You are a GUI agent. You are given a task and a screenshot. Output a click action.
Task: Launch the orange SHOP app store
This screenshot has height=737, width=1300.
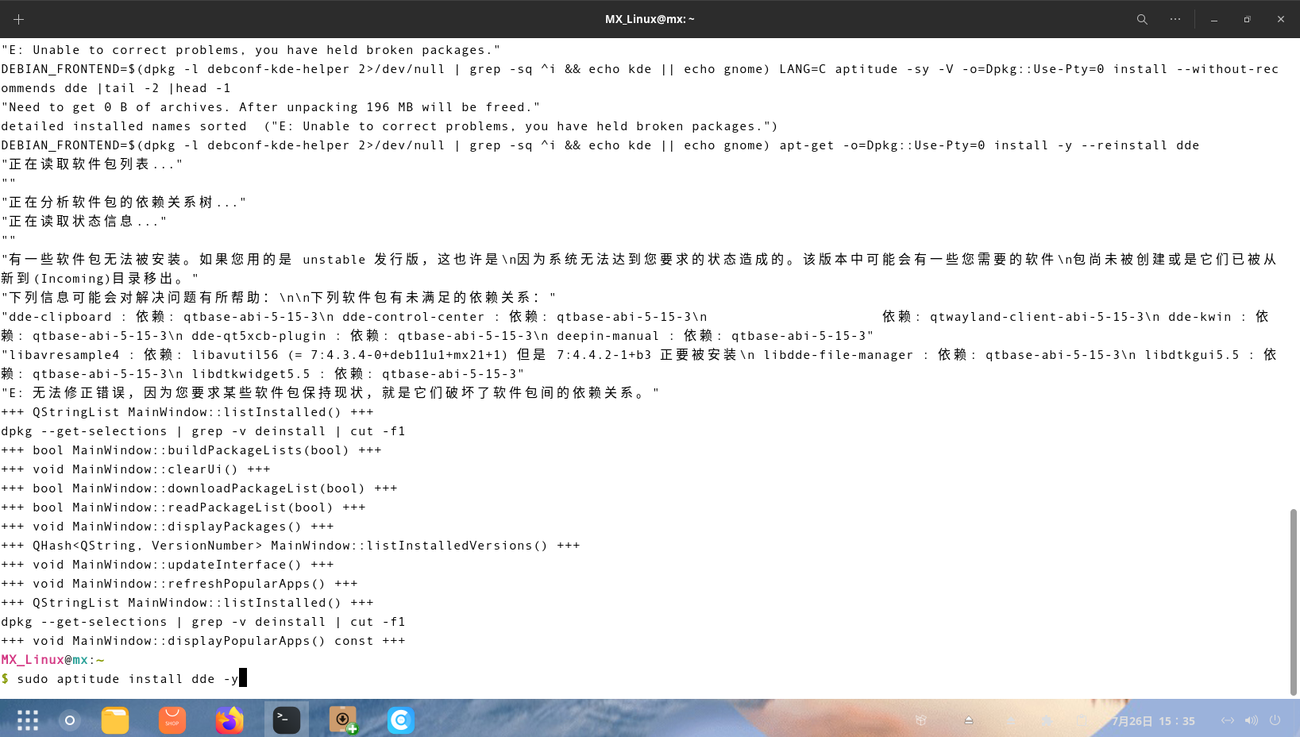point(172,720)
